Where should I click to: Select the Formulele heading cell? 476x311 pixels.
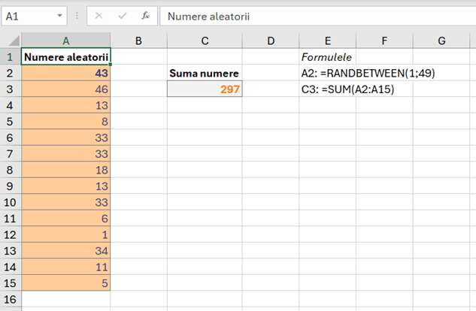327,56
